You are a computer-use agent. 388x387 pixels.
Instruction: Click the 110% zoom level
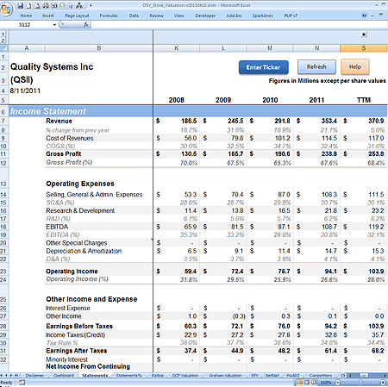[326, 383]
